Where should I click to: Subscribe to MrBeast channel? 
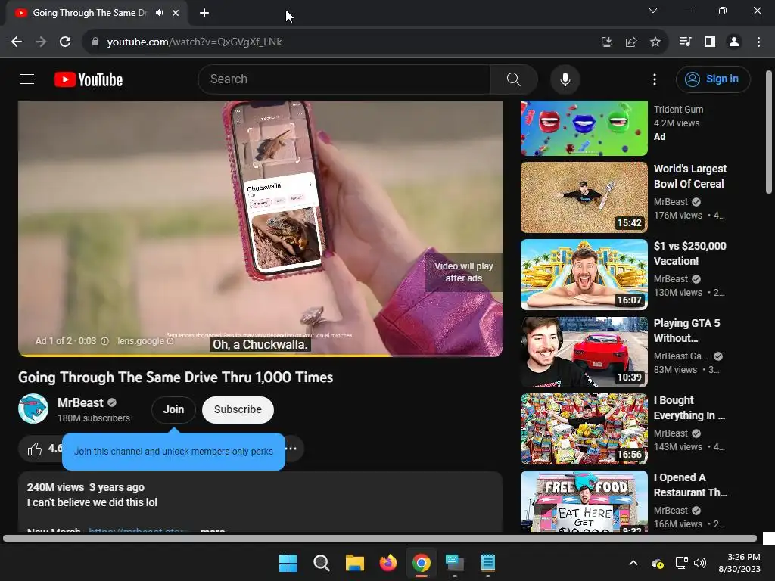(238, 409)
